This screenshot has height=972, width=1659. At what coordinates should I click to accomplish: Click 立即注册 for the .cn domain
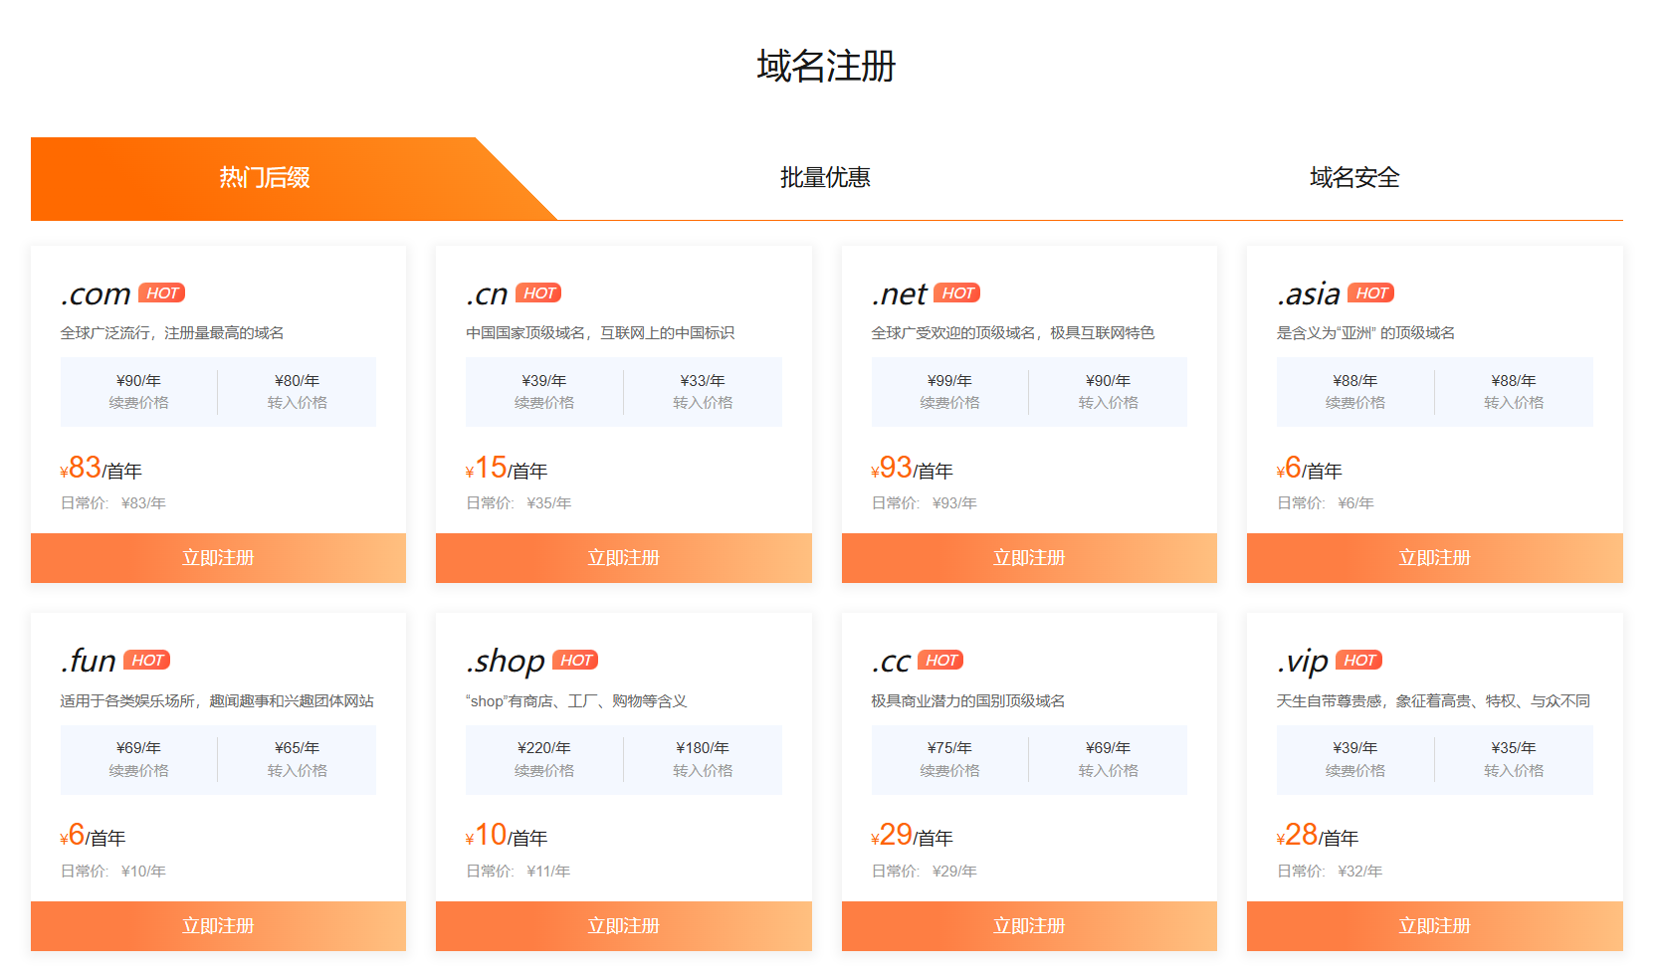coord(624,558)
